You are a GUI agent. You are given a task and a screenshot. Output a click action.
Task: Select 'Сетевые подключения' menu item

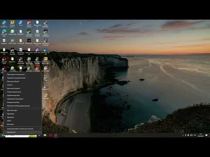coord(23,92)
